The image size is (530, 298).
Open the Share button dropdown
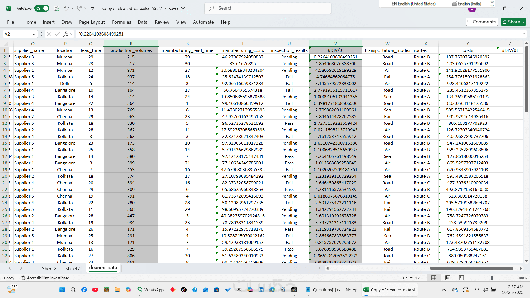[x=523, y=22]
